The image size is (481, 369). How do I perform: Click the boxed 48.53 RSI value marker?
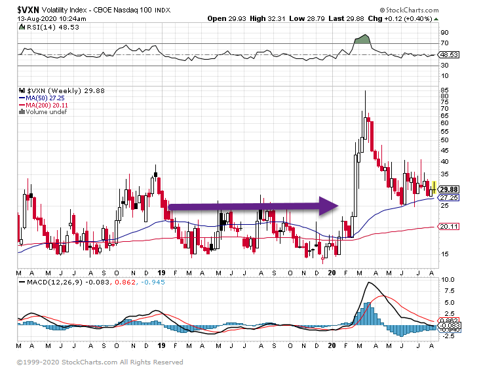coord(449,55)
